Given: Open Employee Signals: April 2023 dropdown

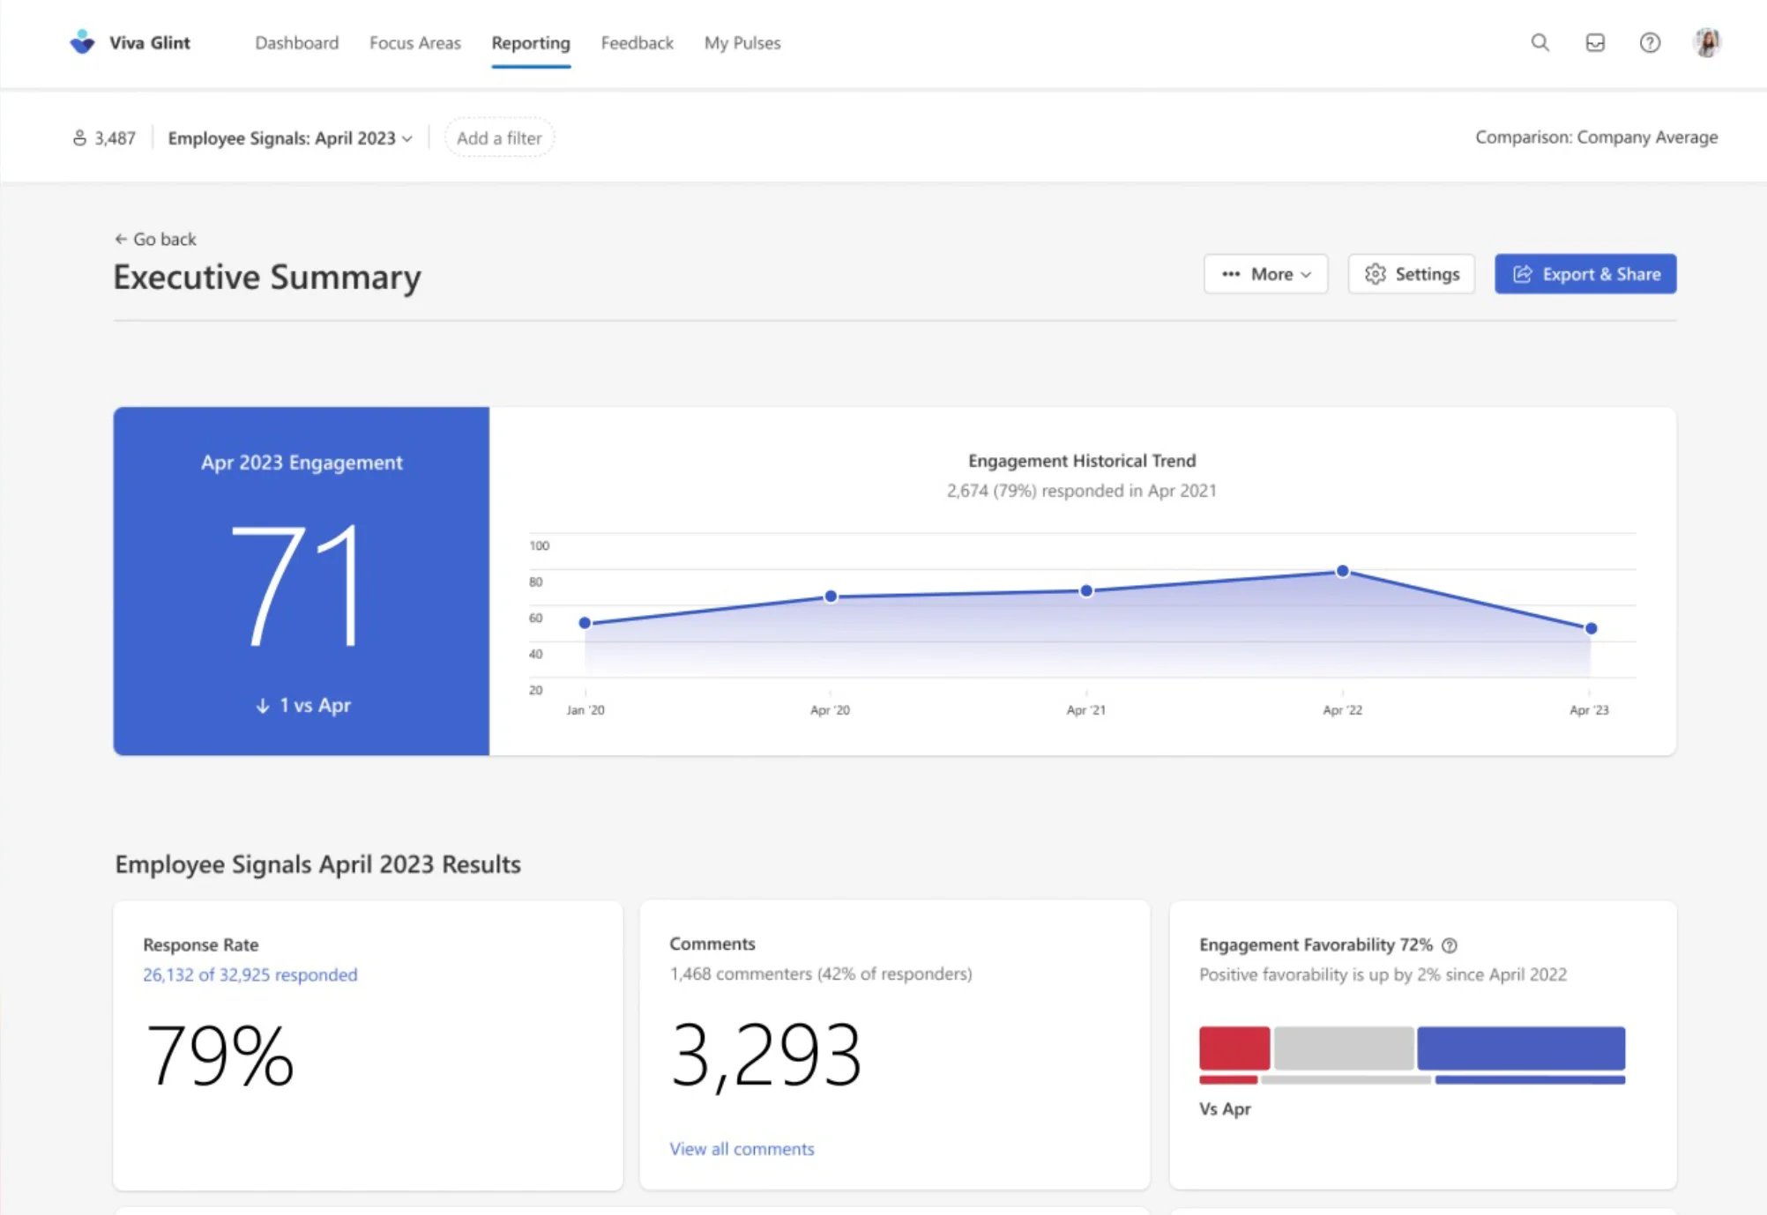Looking at the screenshot, I should tap(289, 138).
